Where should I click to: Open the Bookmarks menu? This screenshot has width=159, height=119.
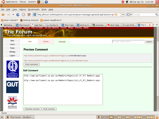34,10
